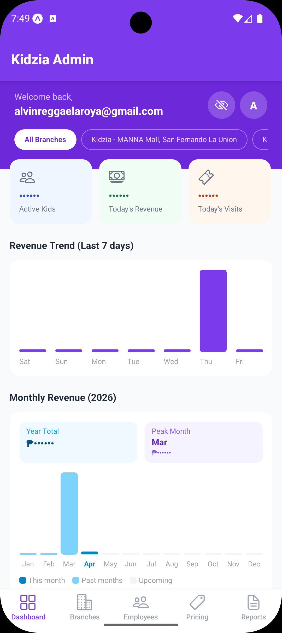Open the Today's Visits card label
This screenshot has height=633, width=282.
(220, 209)
